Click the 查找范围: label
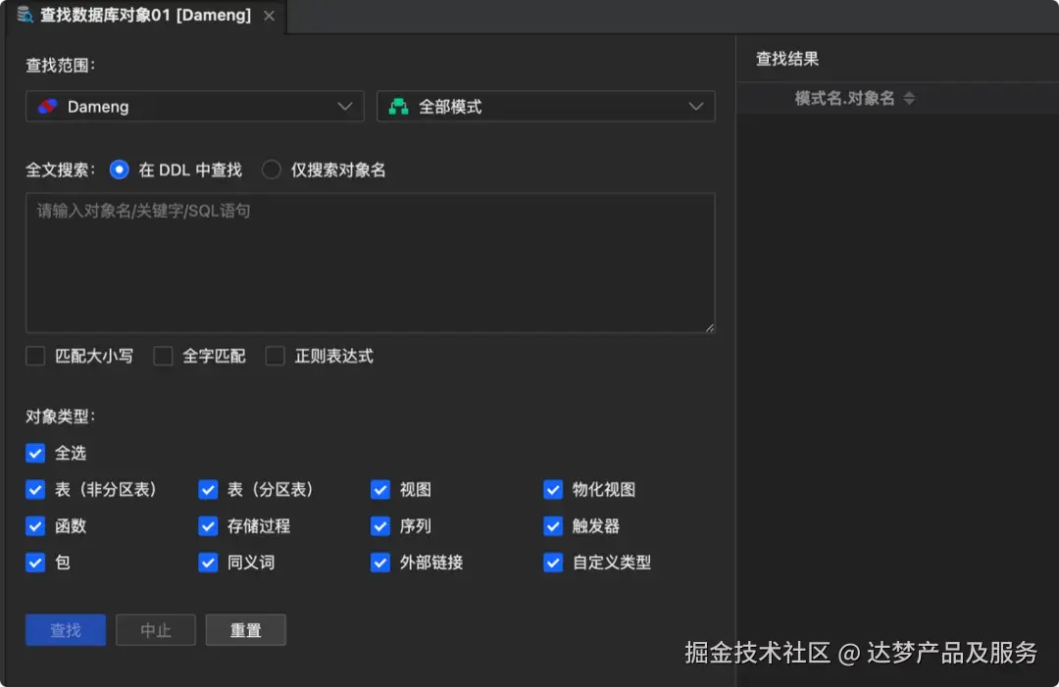This screenshot has width=1059, height=687. tap(61, 66)
